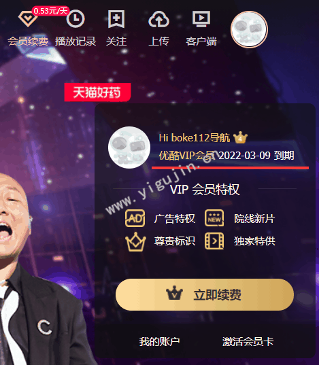Click the 院线新片 label
The width and height of the screenshot is (319, 365).
click(x=254, y=219)
